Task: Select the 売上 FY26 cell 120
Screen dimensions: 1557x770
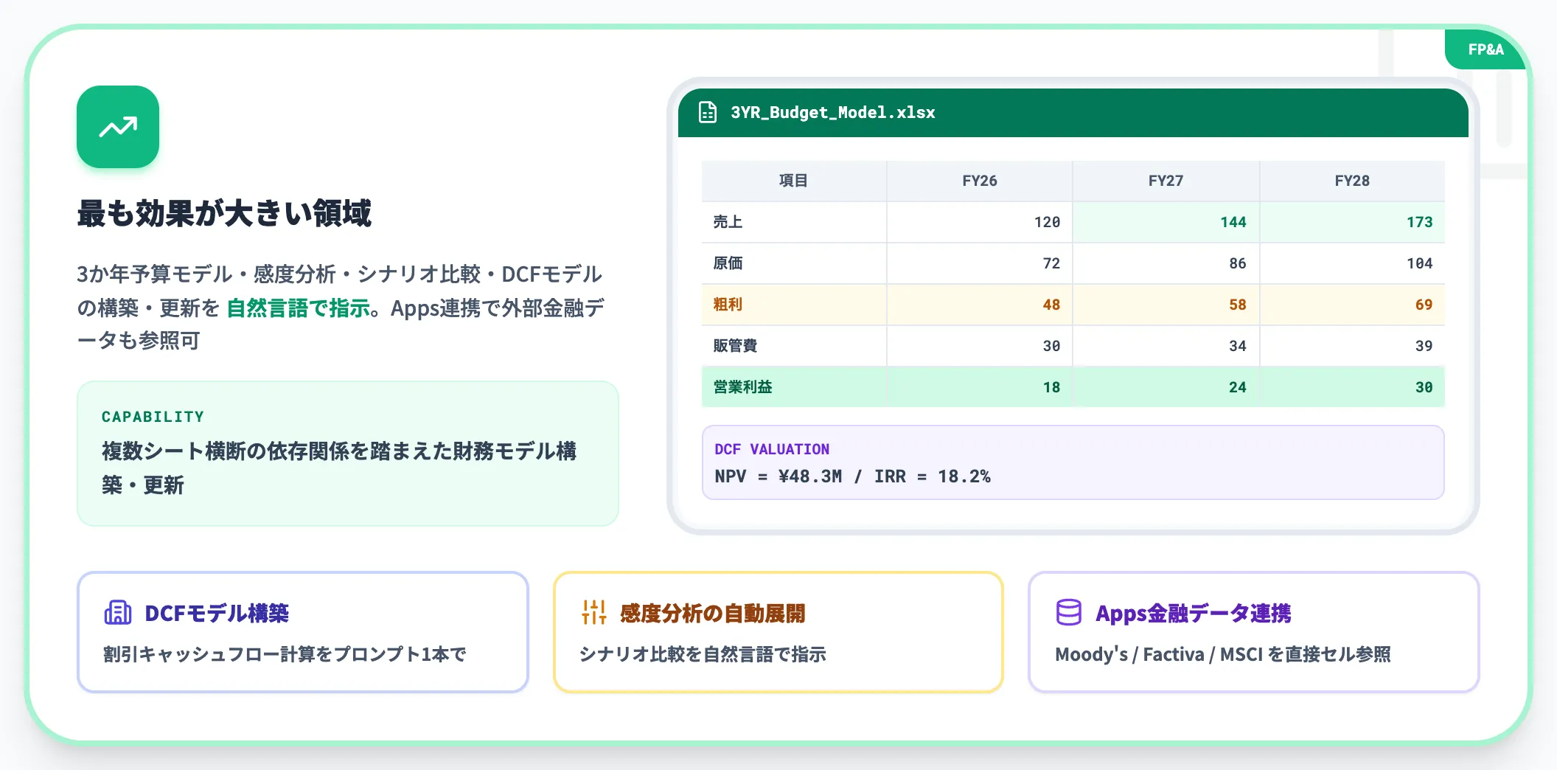Action: click(980, 222)
